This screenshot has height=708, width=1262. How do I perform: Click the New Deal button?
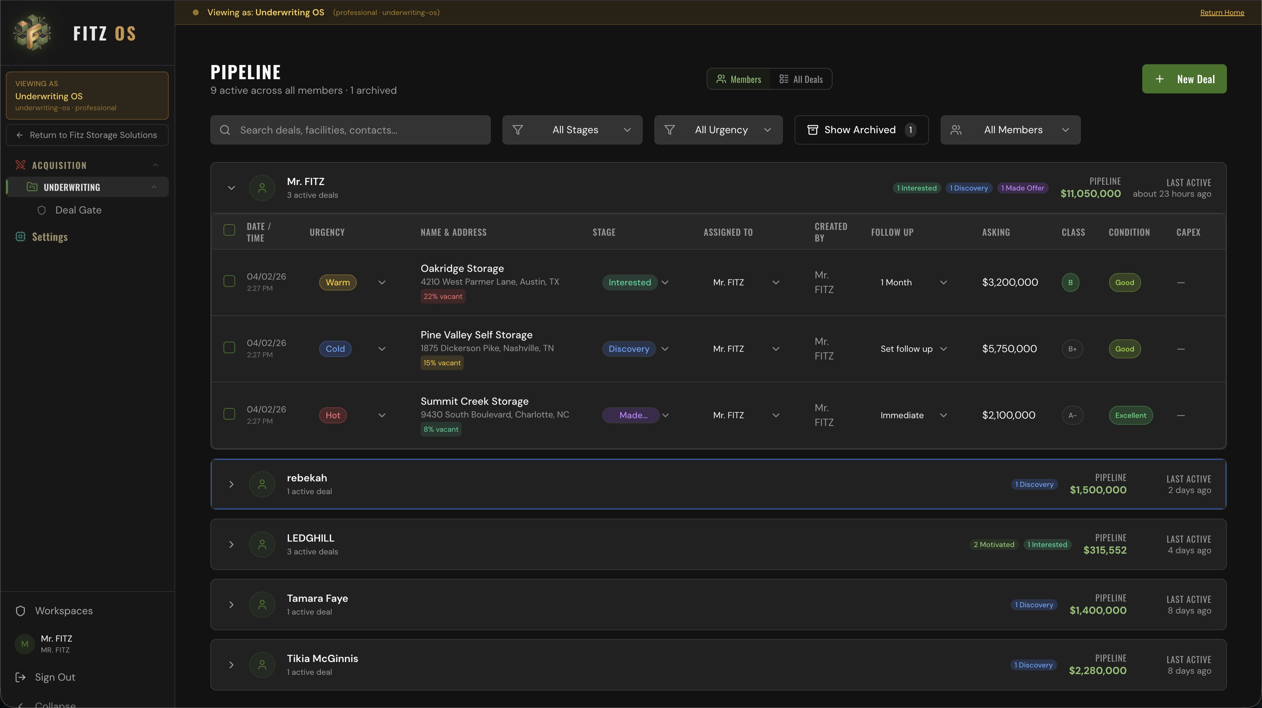(1184, 78)
